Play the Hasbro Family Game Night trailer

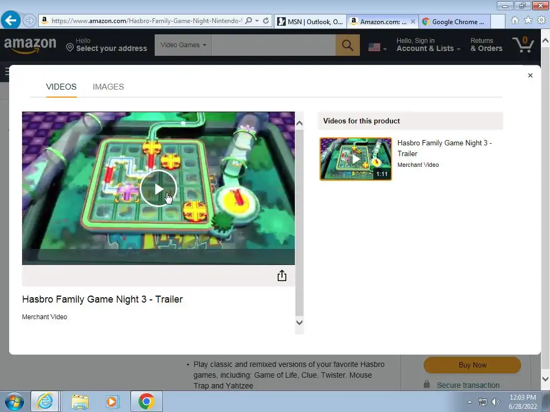point(158,188)
